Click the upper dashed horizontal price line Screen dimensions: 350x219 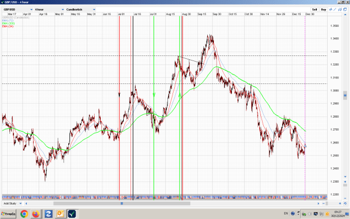tap(165, 56)
